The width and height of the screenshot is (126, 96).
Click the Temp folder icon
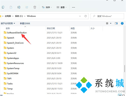pyautogui.click(x=5, y=88)
